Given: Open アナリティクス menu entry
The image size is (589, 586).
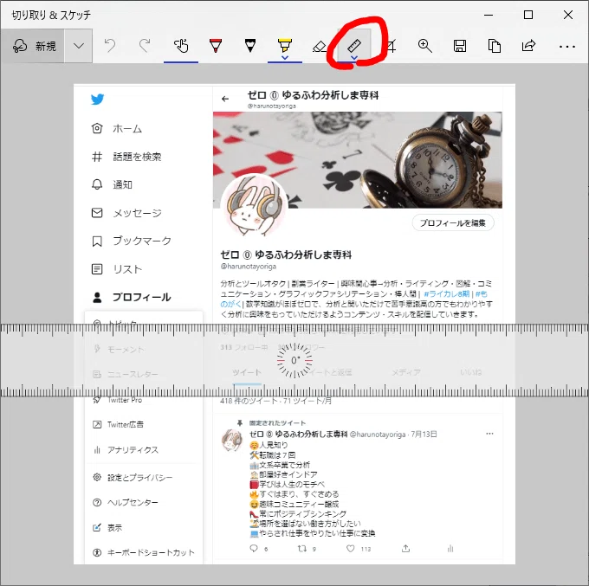Looking at the screenshot, I should 126,450.
